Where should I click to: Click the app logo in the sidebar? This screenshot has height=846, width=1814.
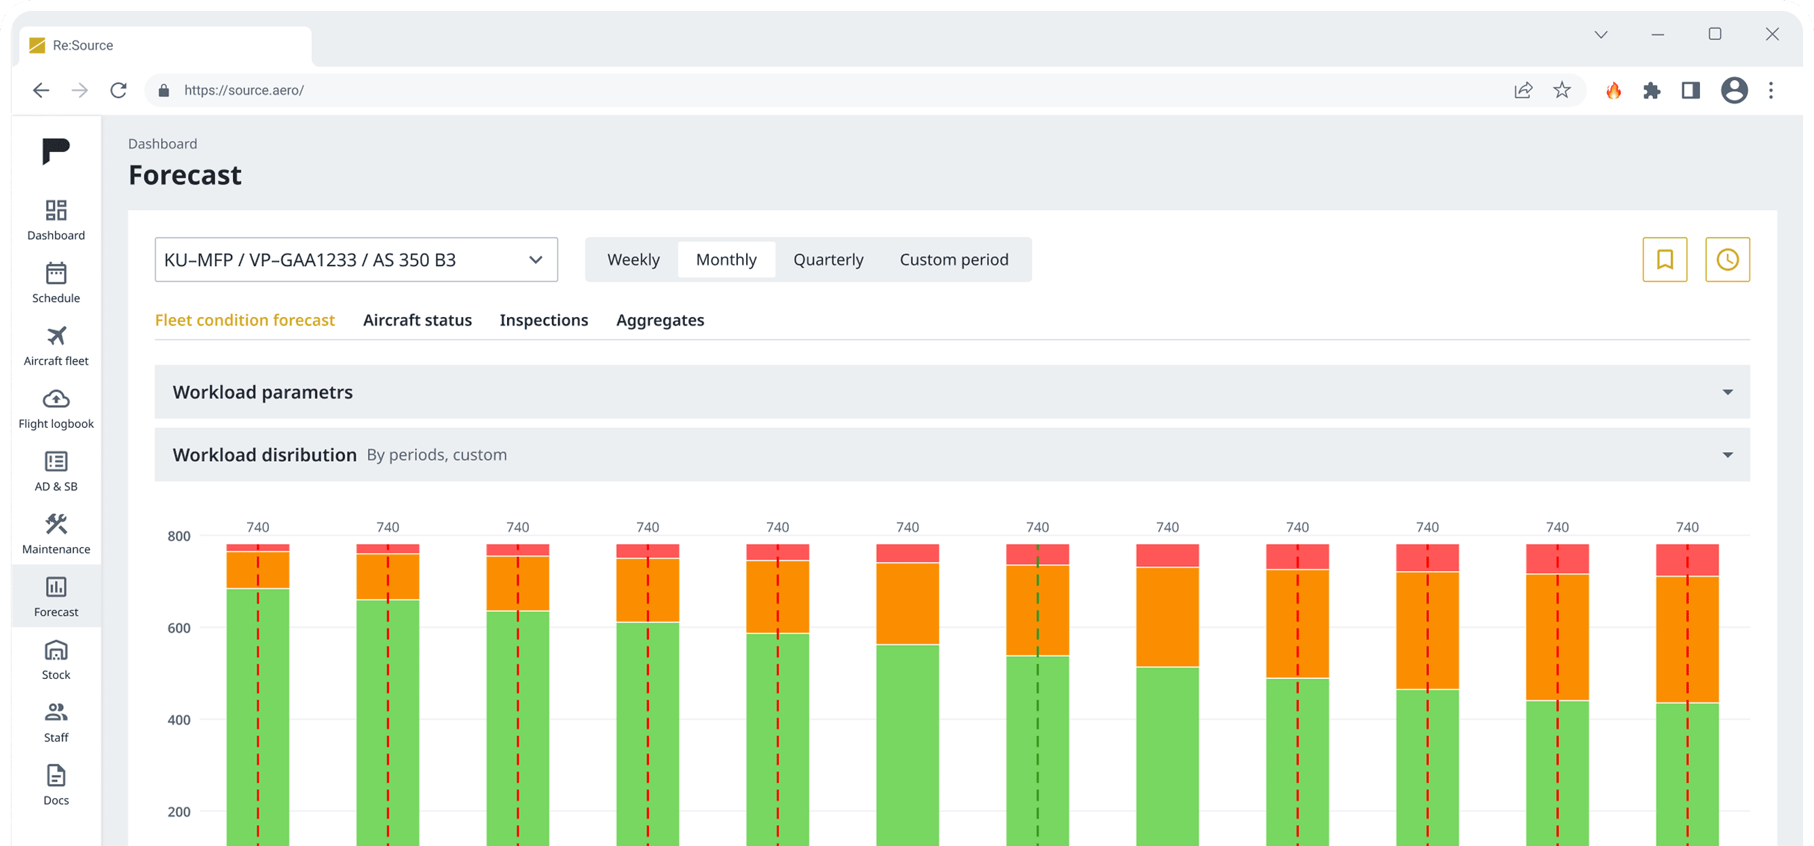point(56,151)
